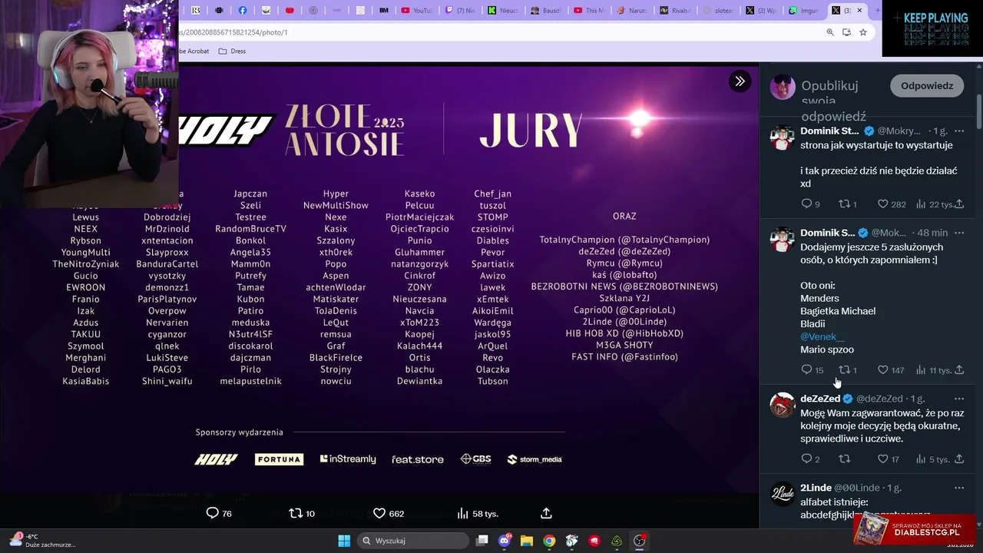Image resolution: width=983 pixels, height=553 pixels.
Task: View the main post's 58 tys. analytics
Action: tap(478, 513)
